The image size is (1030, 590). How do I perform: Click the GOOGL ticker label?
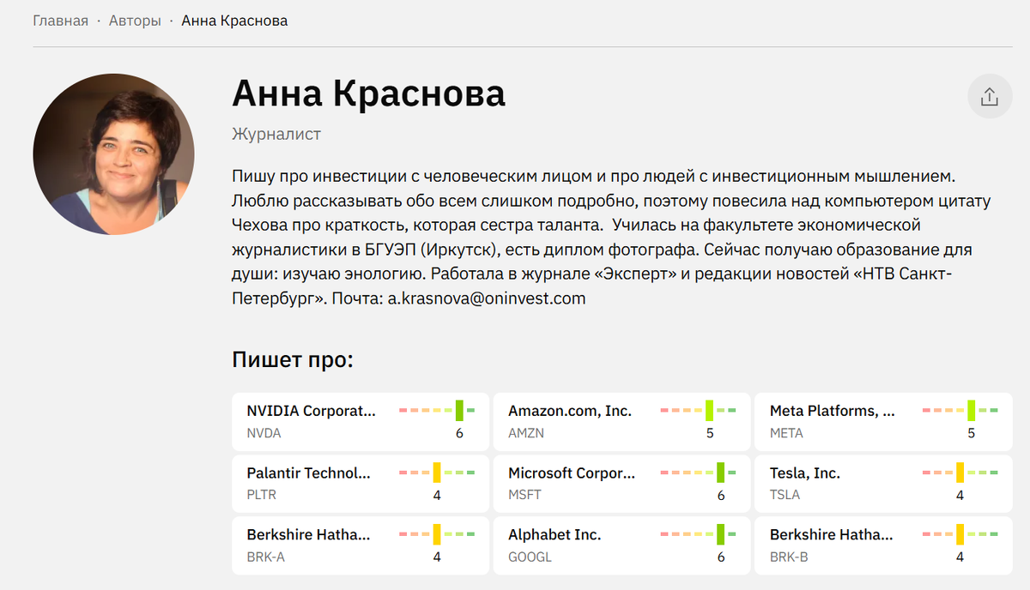point(530,557)
